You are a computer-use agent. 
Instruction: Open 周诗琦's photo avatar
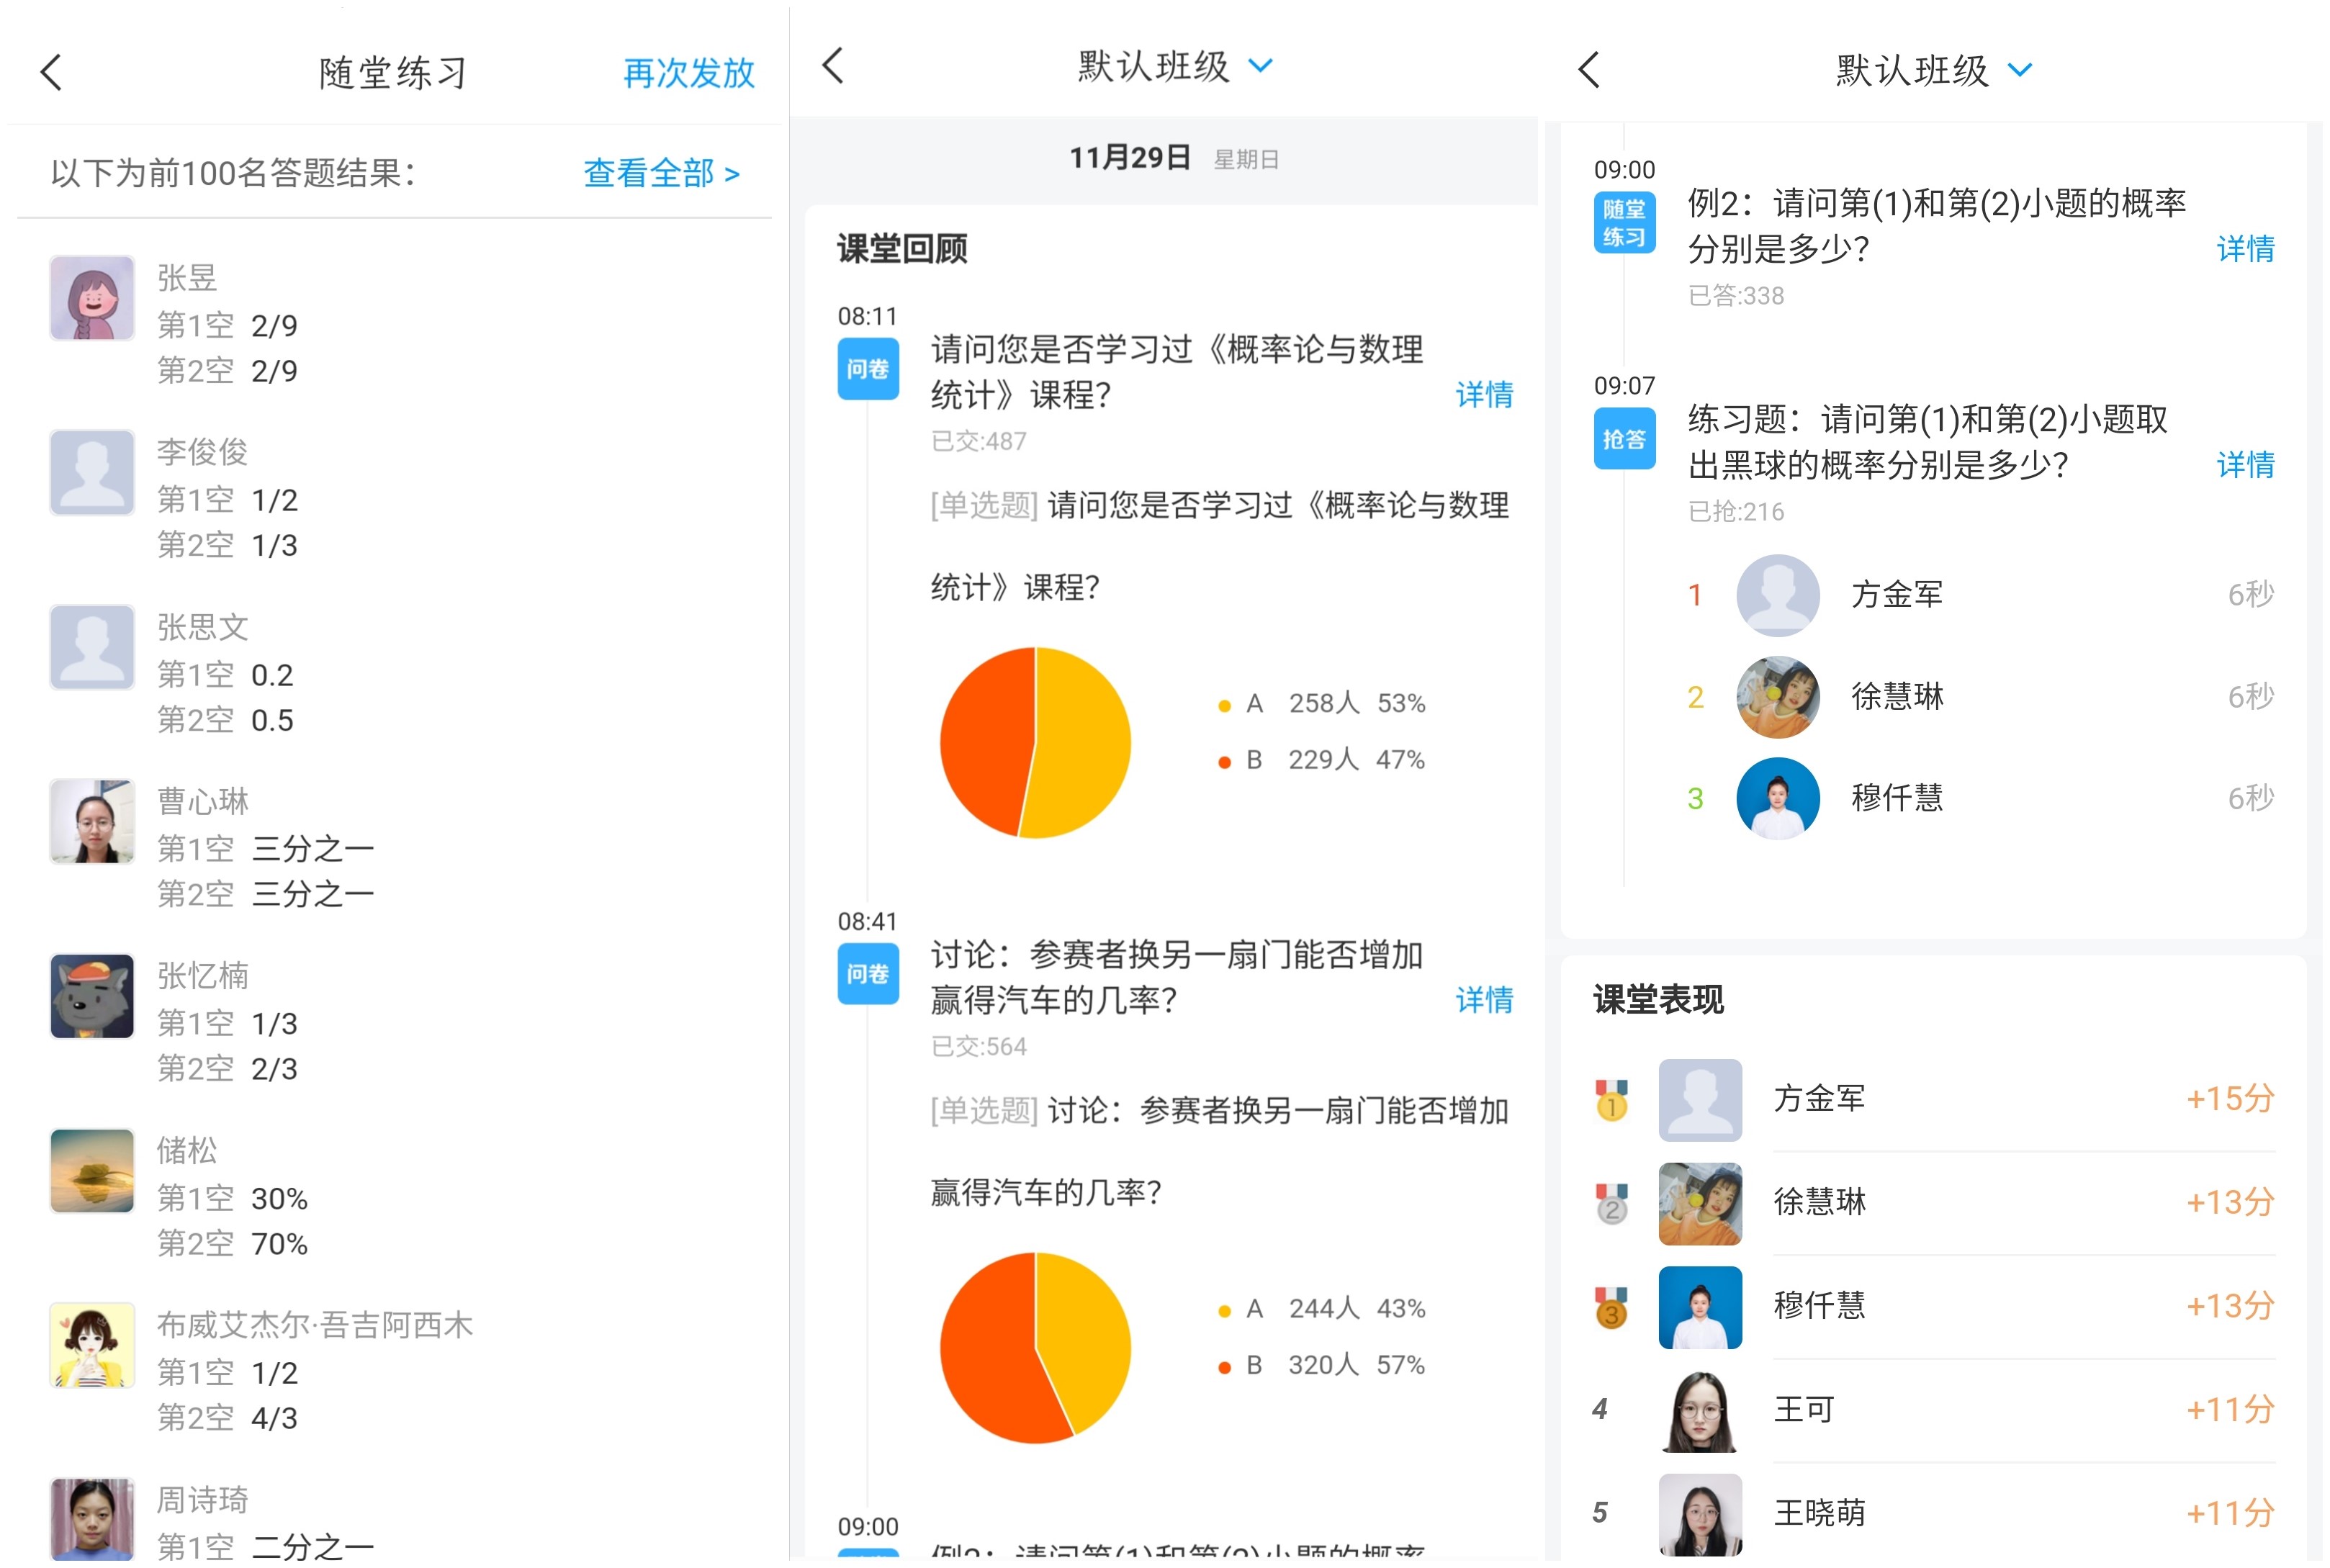(92, 1519)
